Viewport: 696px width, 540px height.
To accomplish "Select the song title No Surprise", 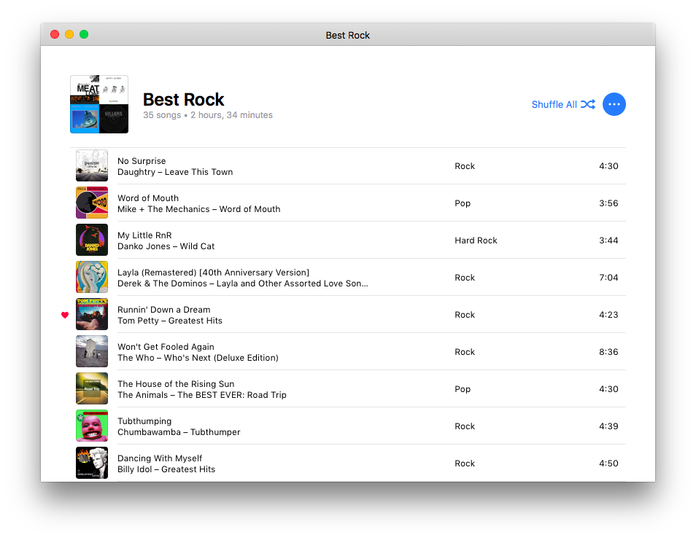I will click(142, 161).
